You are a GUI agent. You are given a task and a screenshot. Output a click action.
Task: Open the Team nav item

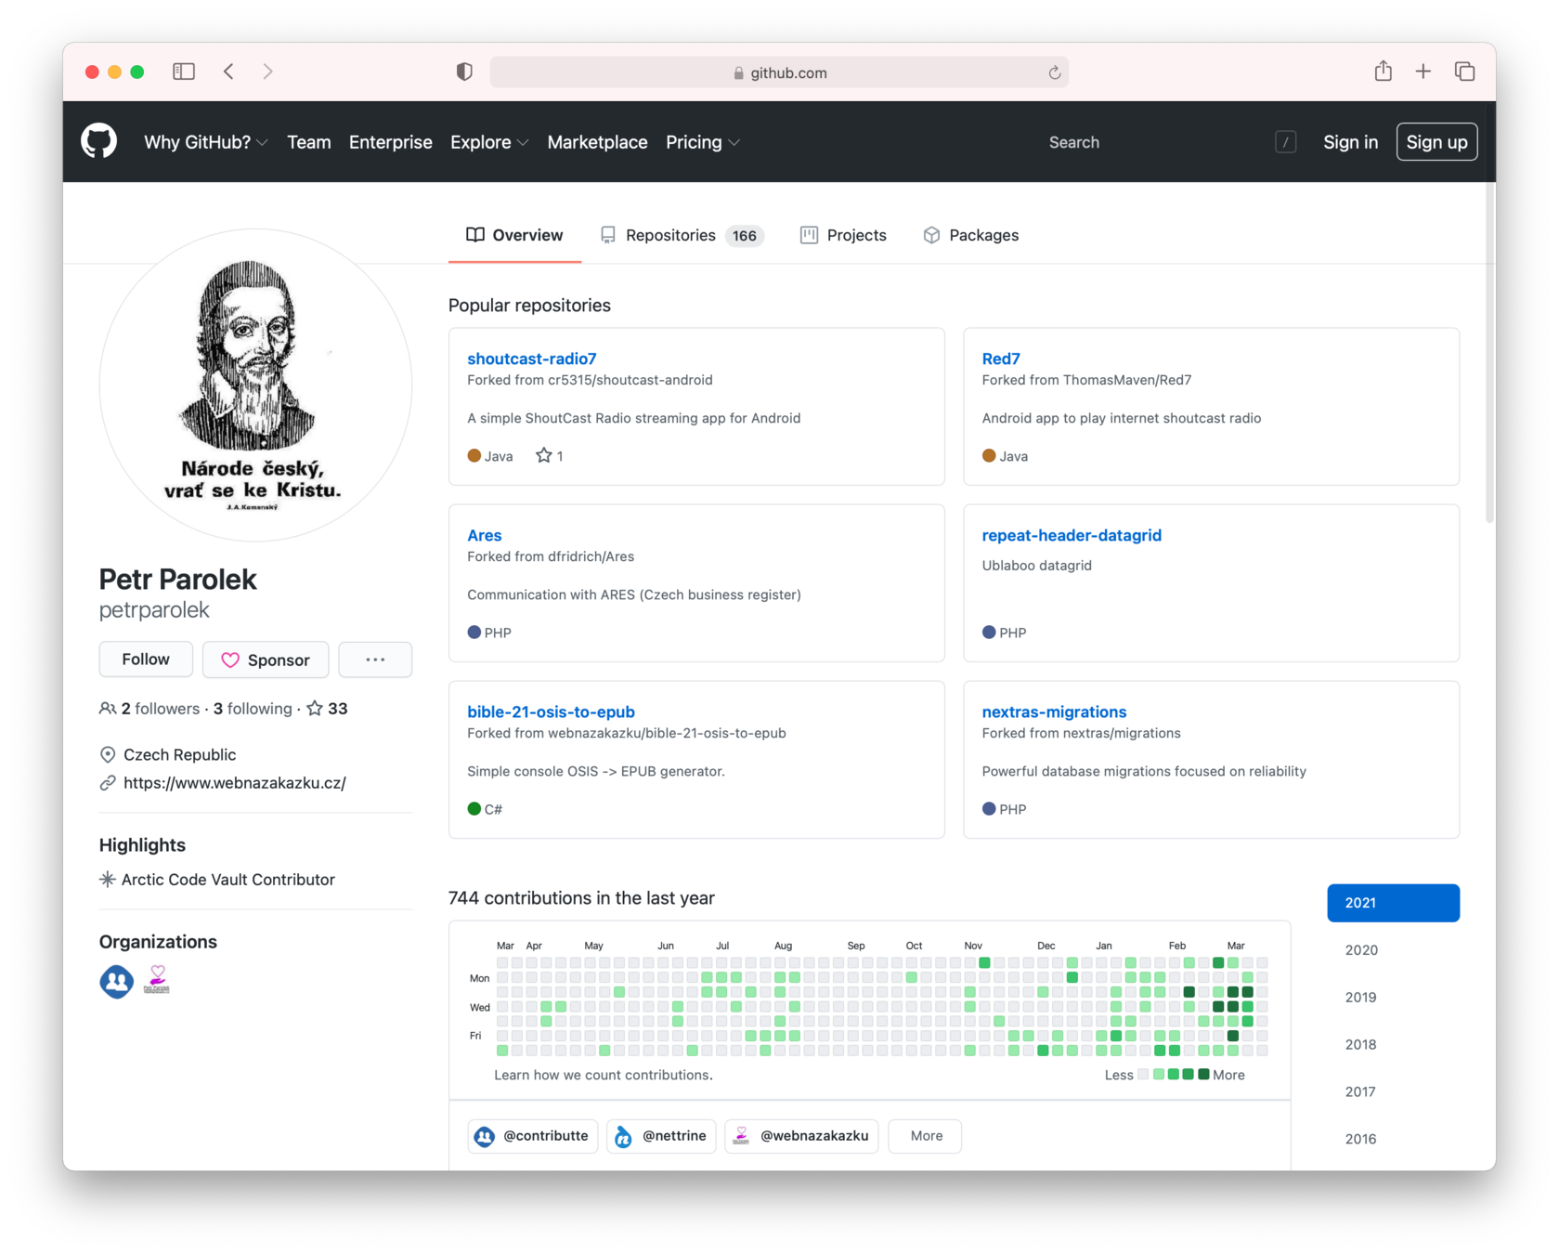pyautogui.click(x=308, y=142)
